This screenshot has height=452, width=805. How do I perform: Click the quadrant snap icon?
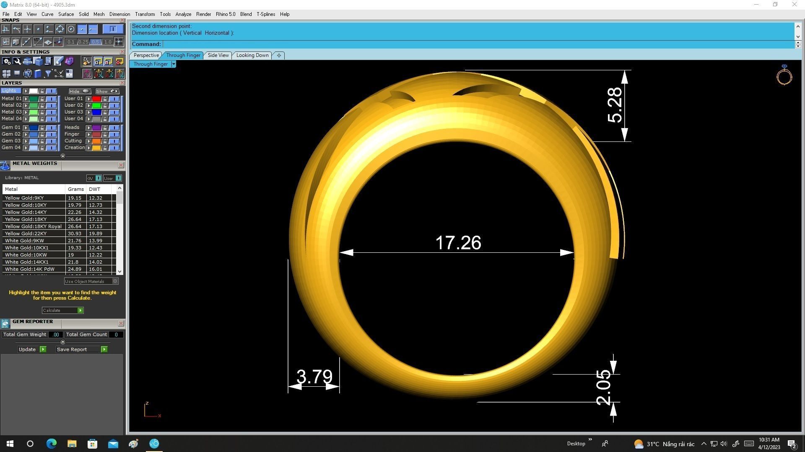(60, 29)
